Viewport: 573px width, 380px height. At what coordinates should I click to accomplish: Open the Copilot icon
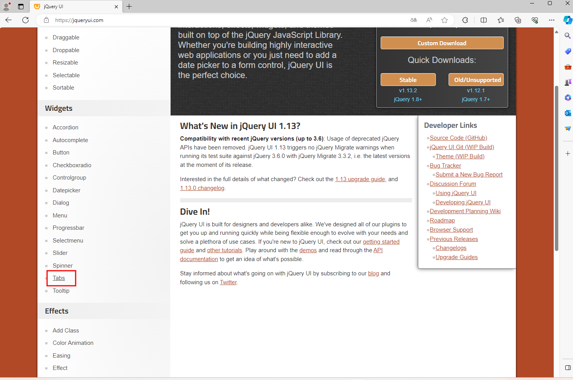click(x=568, y=20)
